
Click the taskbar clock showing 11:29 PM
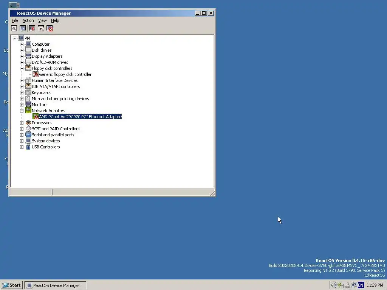click(x=375, y=285)
